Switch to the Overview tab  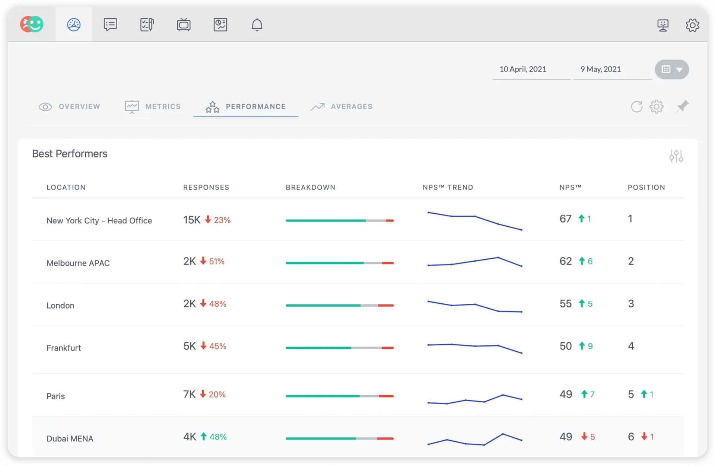[70, 107]
